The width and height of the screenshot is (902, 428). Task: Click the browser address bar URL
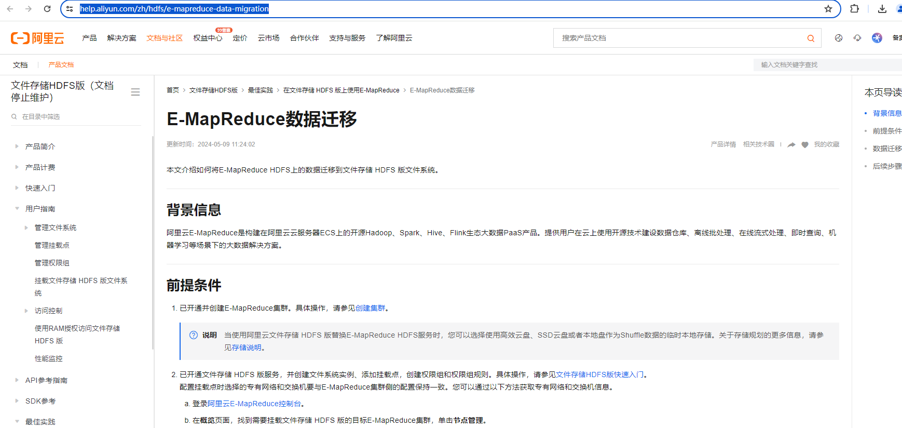[x=174, y=9]
